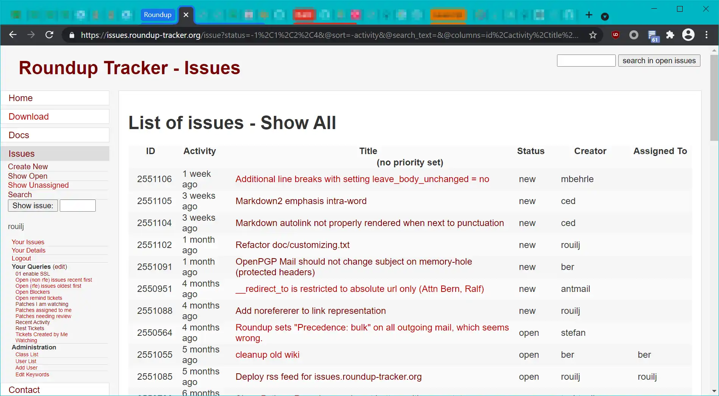This screenshot has height=396, width=719.
Task: Open the User List admin link
Action: coord(26,361)
